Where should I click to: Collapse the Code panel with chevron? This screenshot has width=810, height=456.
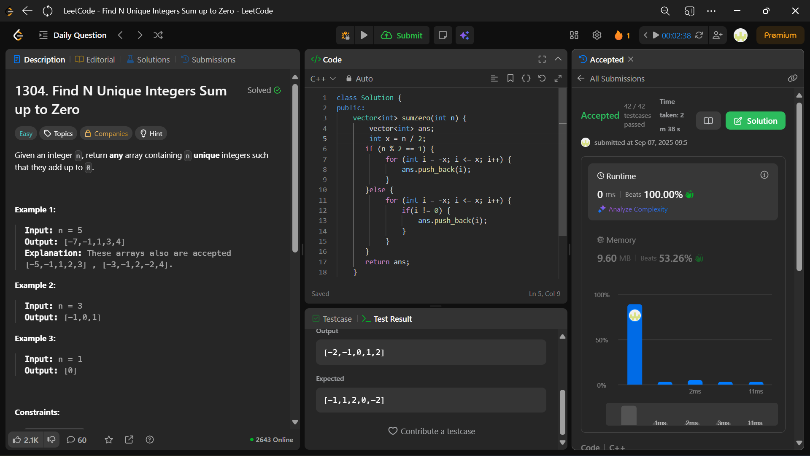(558, 60)
